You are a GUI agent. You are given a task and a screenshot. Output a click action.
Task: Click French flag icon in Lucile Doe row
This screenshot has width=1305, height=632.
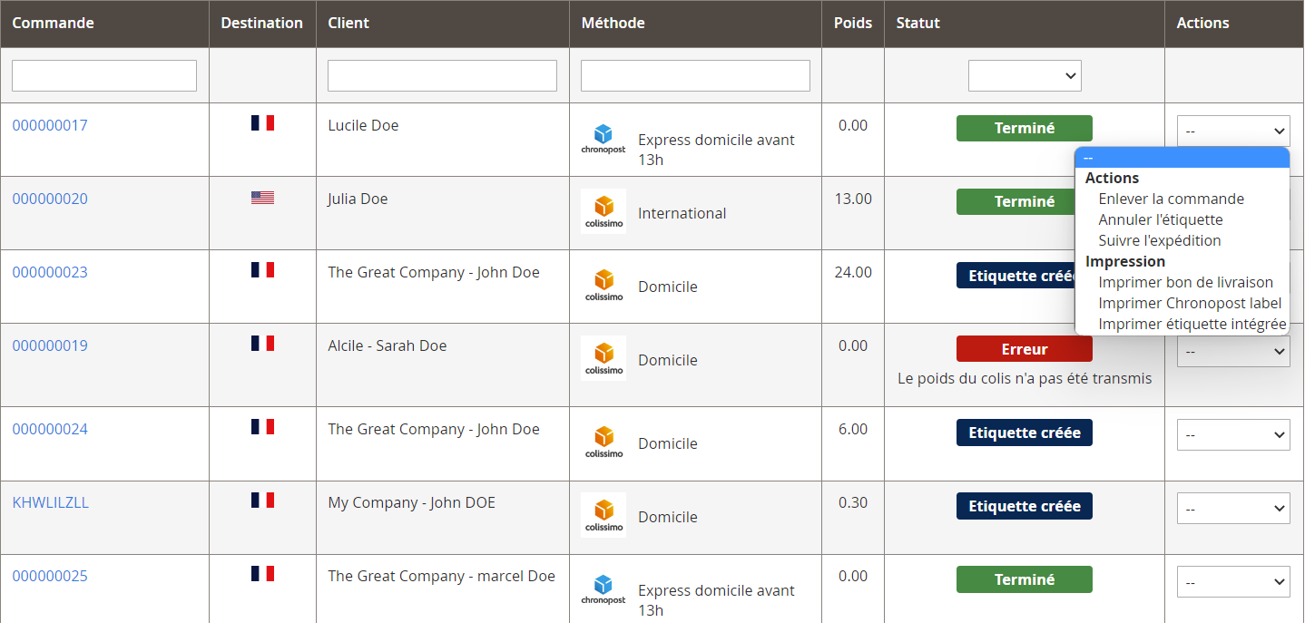pyautogui.click(x=262, y=123)
